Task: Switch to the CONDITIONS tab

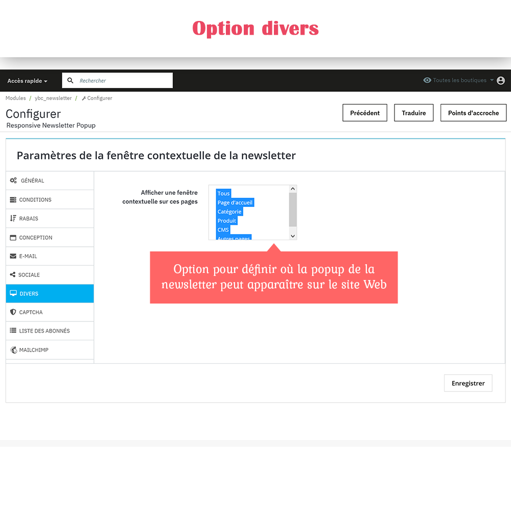Action: pos(35,199)
